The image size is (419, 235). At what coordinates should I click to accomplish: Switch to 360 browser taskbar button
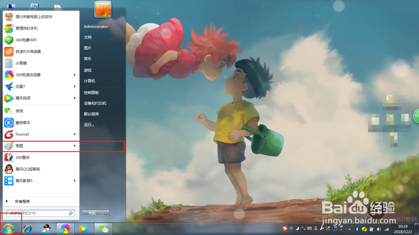65,229
